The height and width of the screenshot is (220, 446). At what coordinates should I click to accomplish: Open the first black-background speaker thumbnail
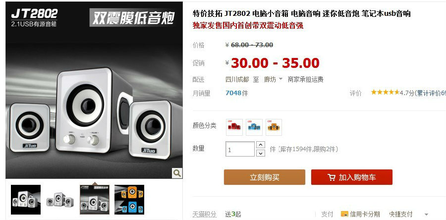[26, 200]
